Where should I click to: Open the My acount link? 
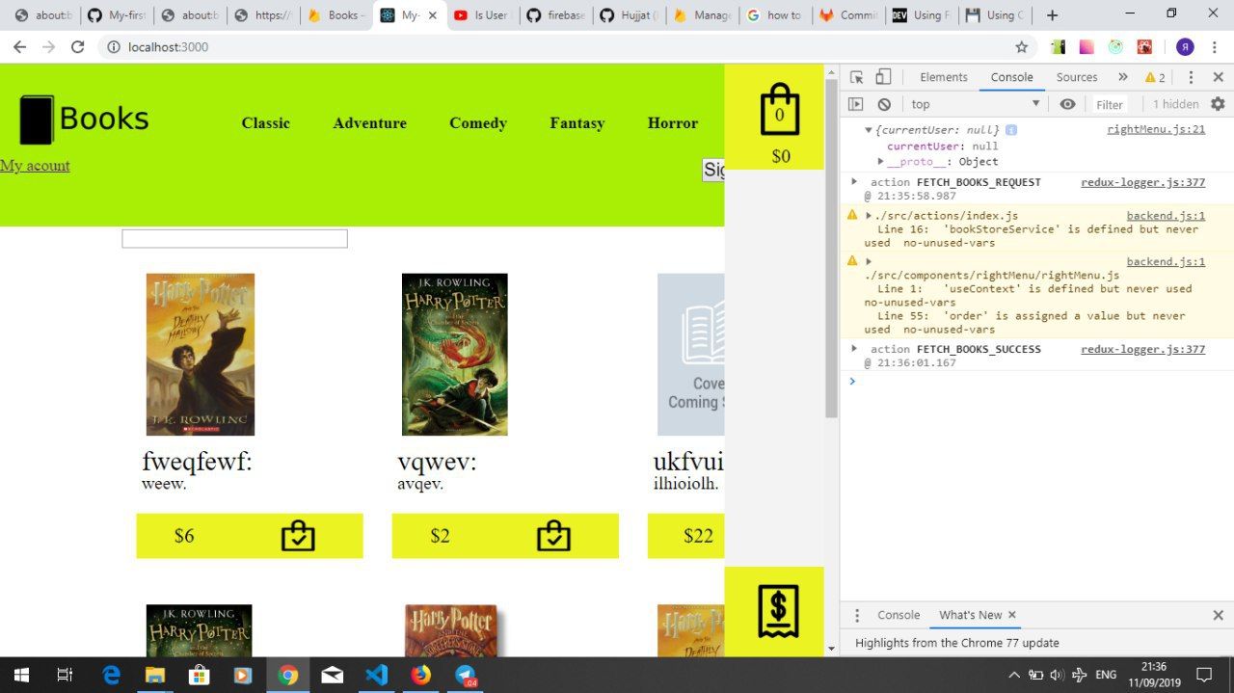coord(35,166)
